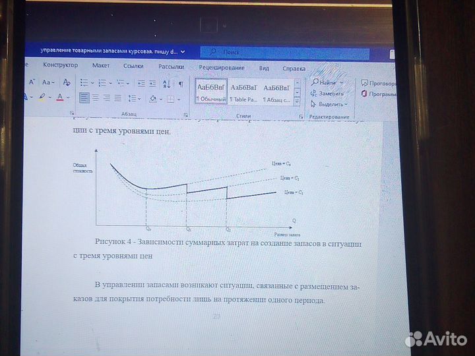
Task: Click the Поиск search box
Action: click(285, 53)
